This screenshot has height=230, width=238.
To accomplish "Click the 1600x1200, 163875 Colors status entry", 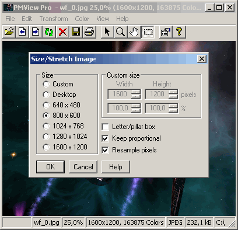I will pos(125,222).
